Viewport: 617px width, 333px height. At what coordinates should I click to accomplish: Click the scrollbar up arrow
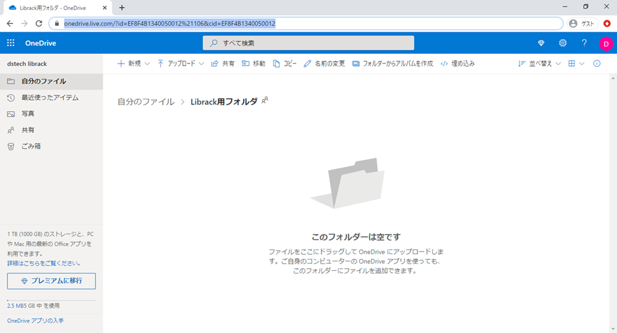(x=613, y=78)
